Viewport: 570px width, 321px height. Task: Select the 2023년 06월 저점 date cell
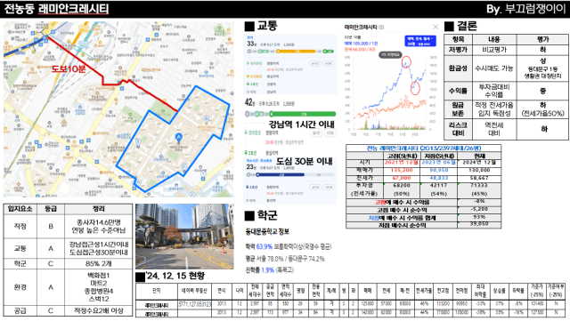click(439, 163)
